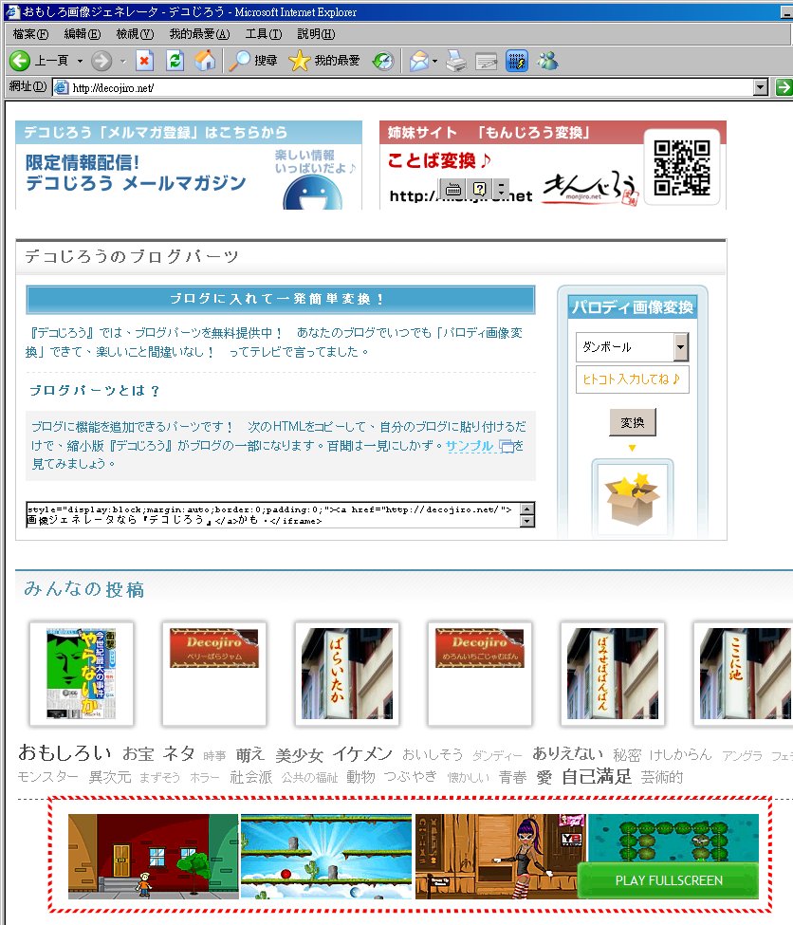This screenshot has width=793, height=925.
Task: Click the blue grid toolbar icon
Action: 517,60
